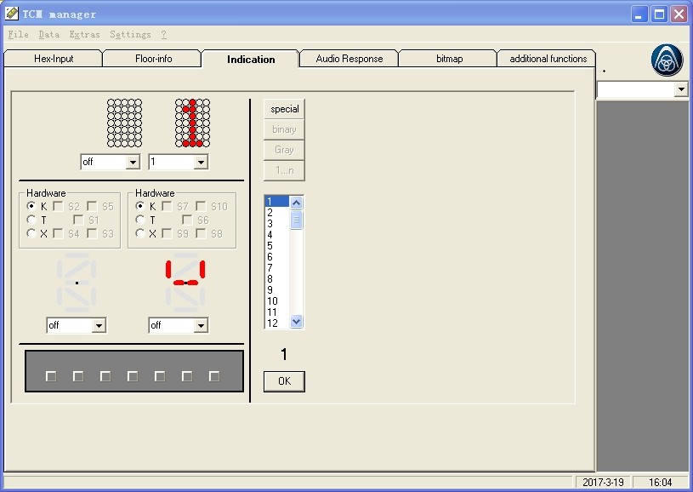Click the circular logo in the top-right corner
The width and height of the screenshot is (693, 492).
pyautogui.click(x=667, y=60)
